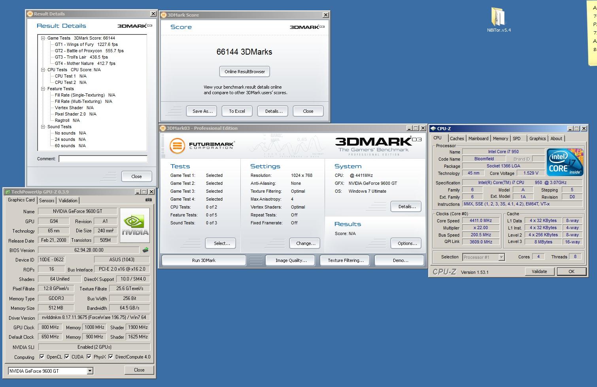Click the CPU-Z title bar icon
Viewport: 597px width, 387px height.
click(433, 129)
